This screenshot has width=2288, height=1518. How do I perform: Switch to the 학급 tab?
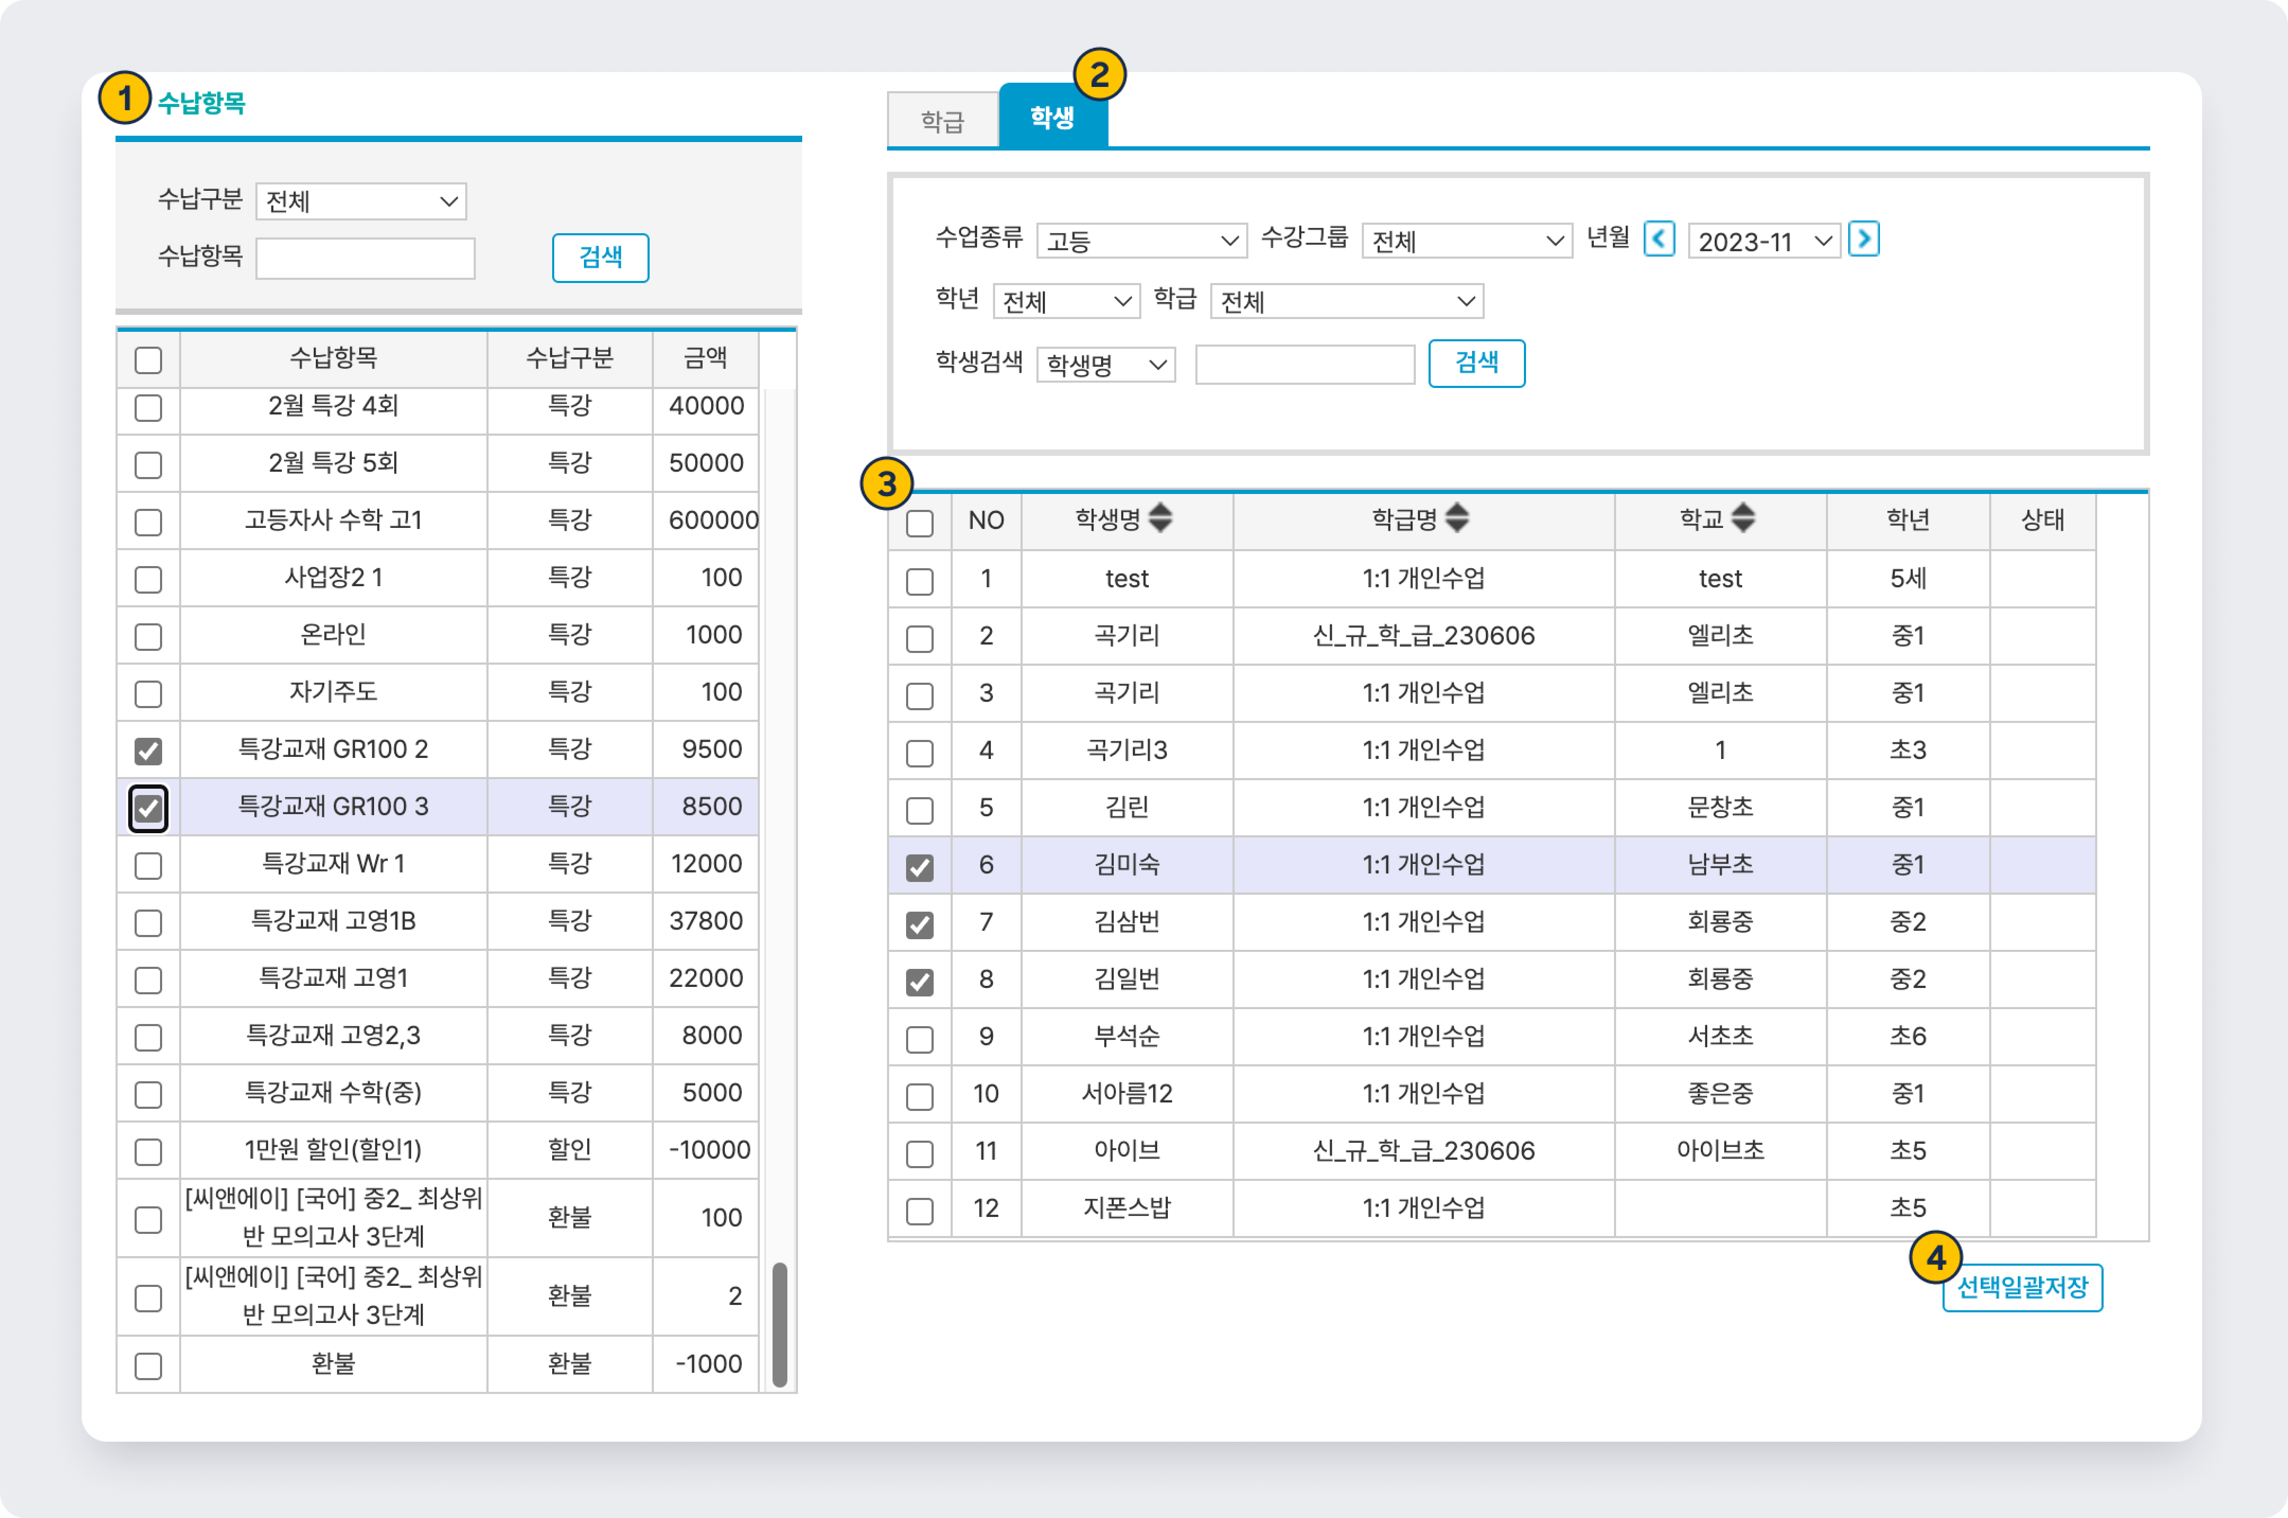click(943, 121)
